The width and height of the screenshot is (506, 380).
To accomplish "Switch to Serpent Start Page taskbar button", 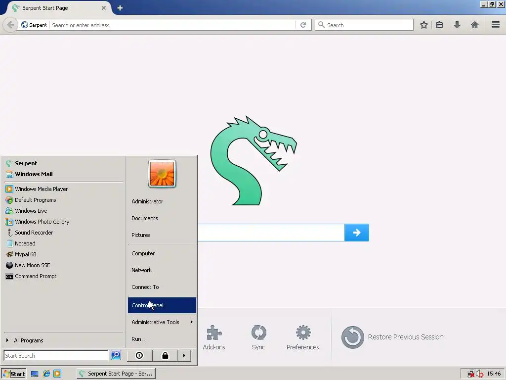I will point(116,374).
